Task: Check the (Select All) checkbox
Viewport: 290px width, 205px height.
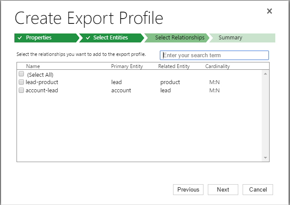Action: click(x=21, y=75)
